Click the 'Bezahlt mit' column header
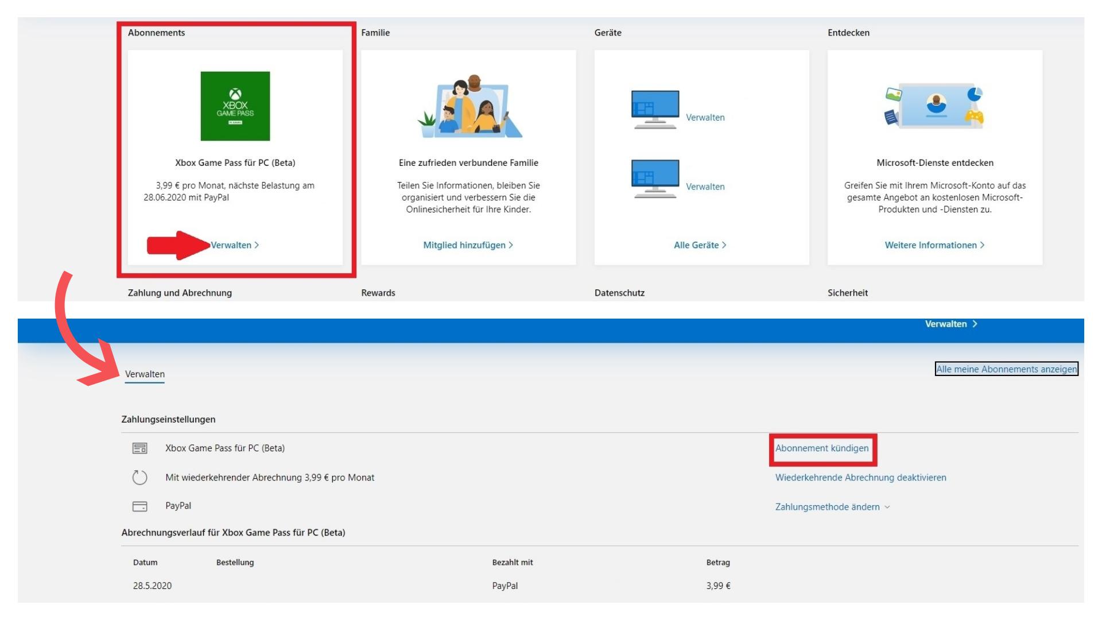Viewport: 1102px width, 620px height. 513,563
